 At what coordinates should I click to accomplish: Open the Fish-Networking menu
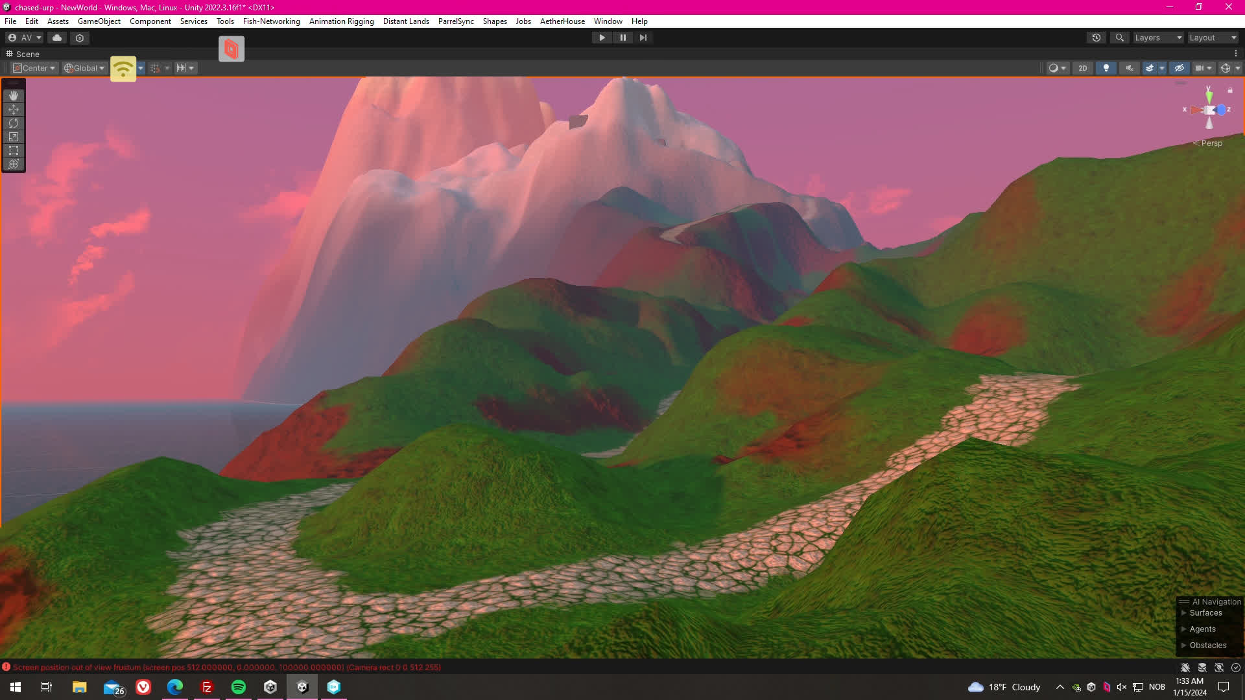pos(271,21)
